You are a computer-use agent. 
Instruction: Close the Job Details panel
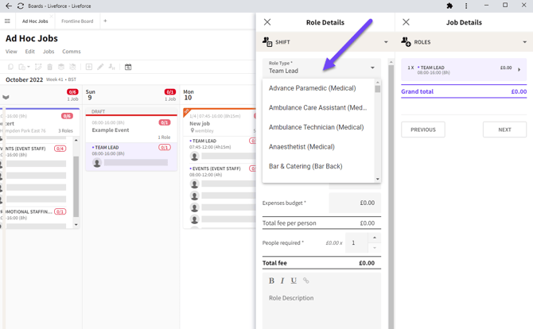click(x=406, y=22)
